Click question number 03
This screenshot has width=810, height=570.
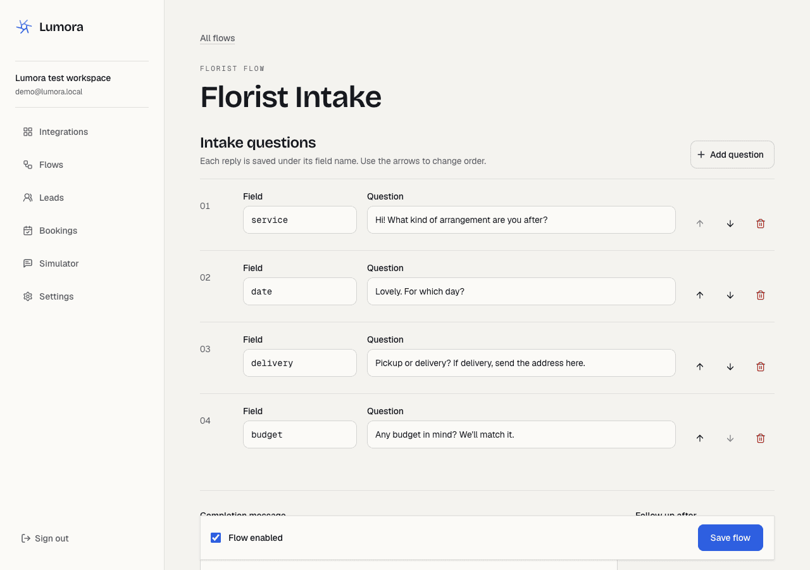(x=205, y=349)
